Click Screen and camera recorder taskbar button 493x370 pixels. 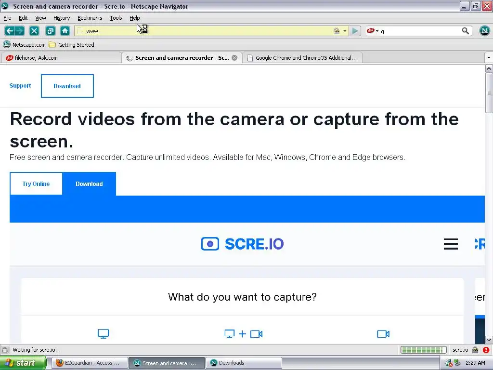click(167, 363)
